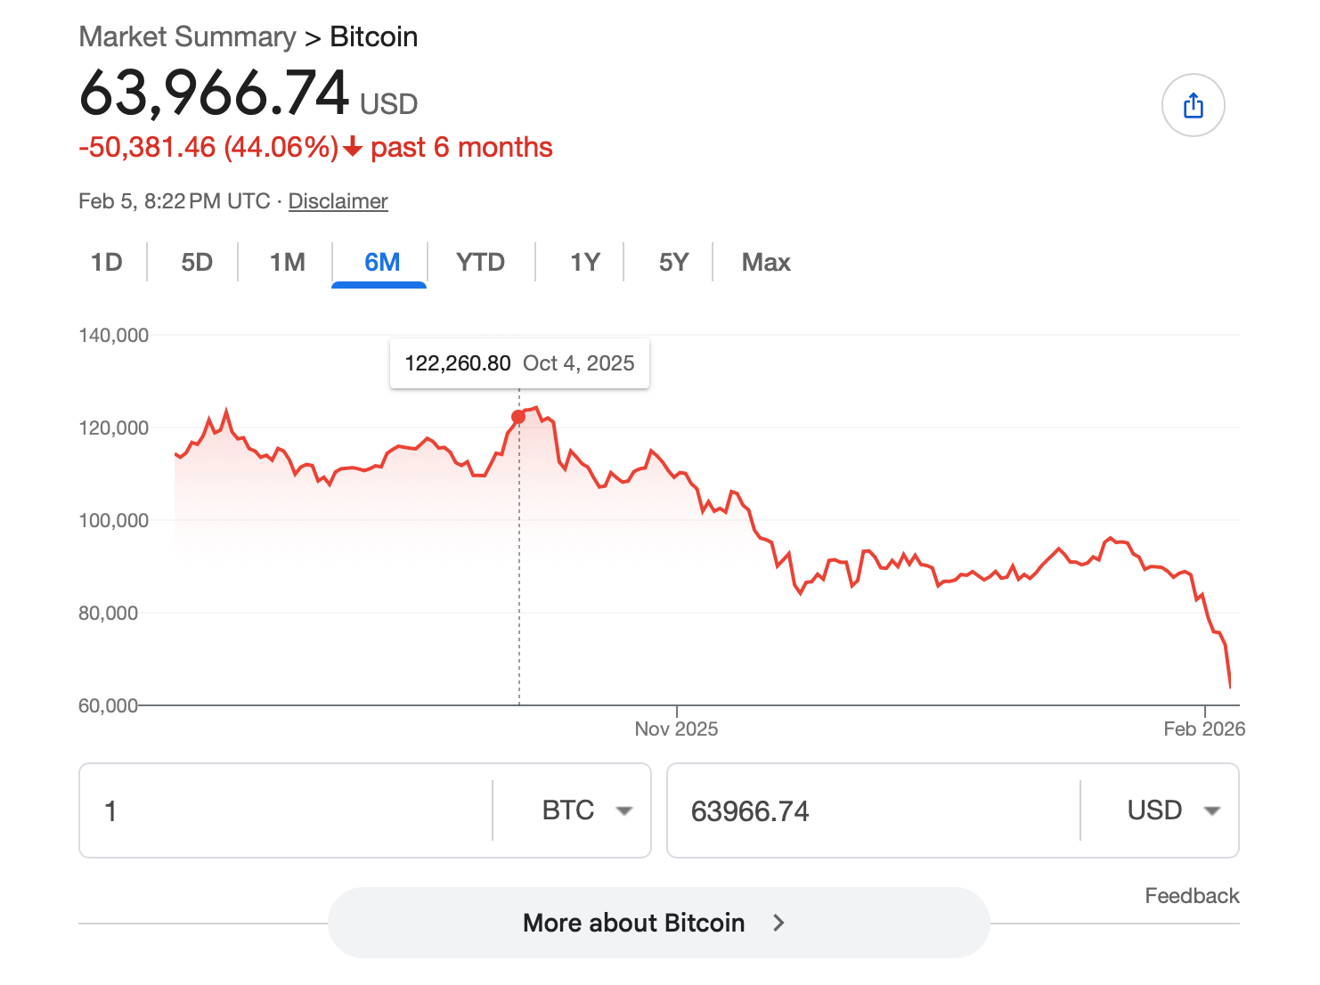Click the More about Bitcoin button

(633, 923)
